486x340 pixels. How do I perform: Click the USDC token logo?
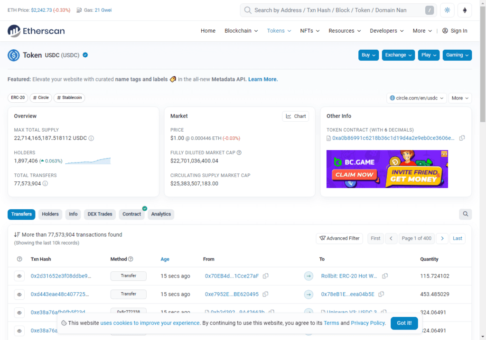[14, 55]
